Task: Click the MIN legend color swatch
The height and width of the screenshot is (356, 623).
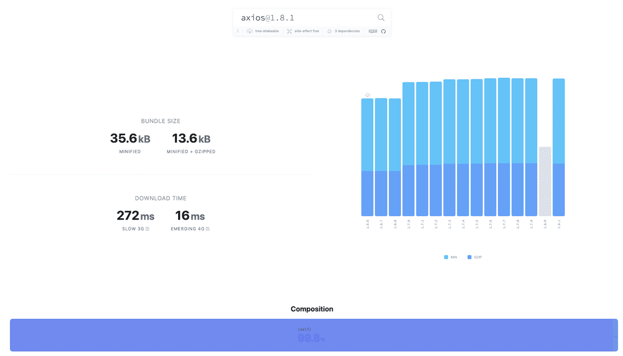Action: point(446,257)
